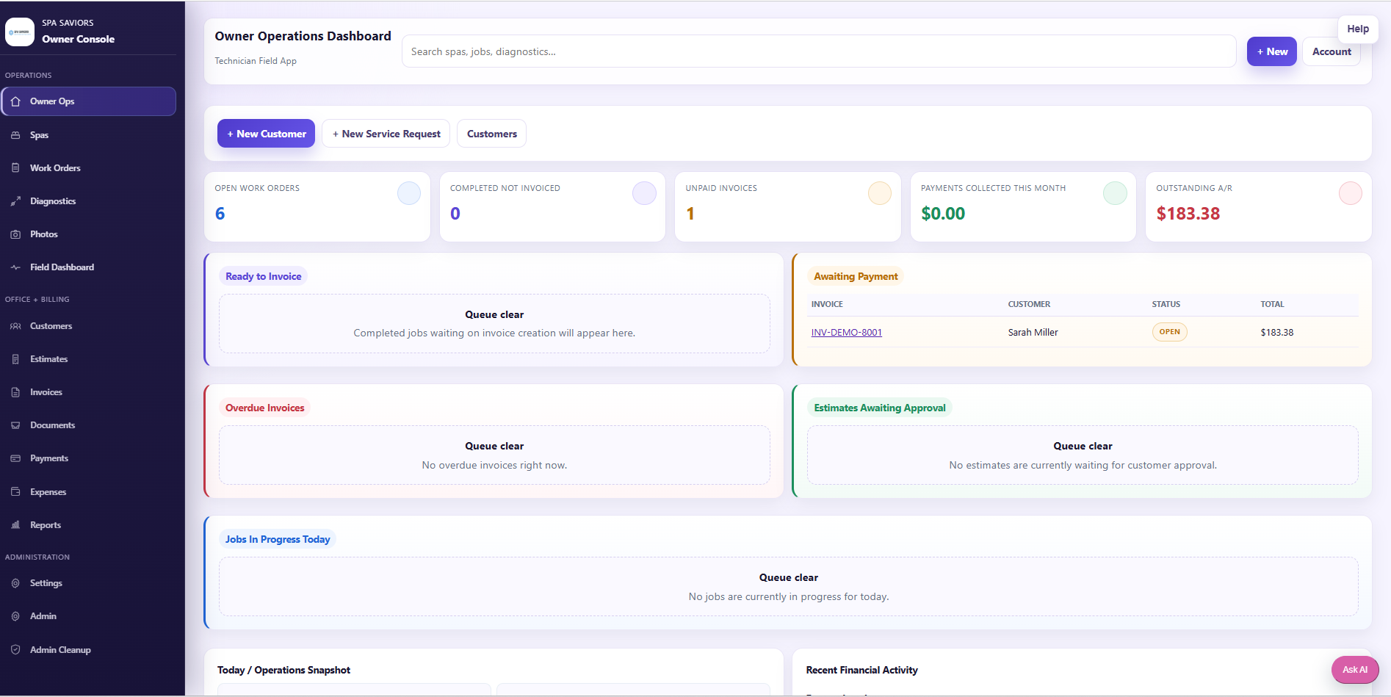Click the Today / Operations Snapshot heading
The width and height of the screenshot is (1391, 697).
pyautogui.click(x=283, y=670)
